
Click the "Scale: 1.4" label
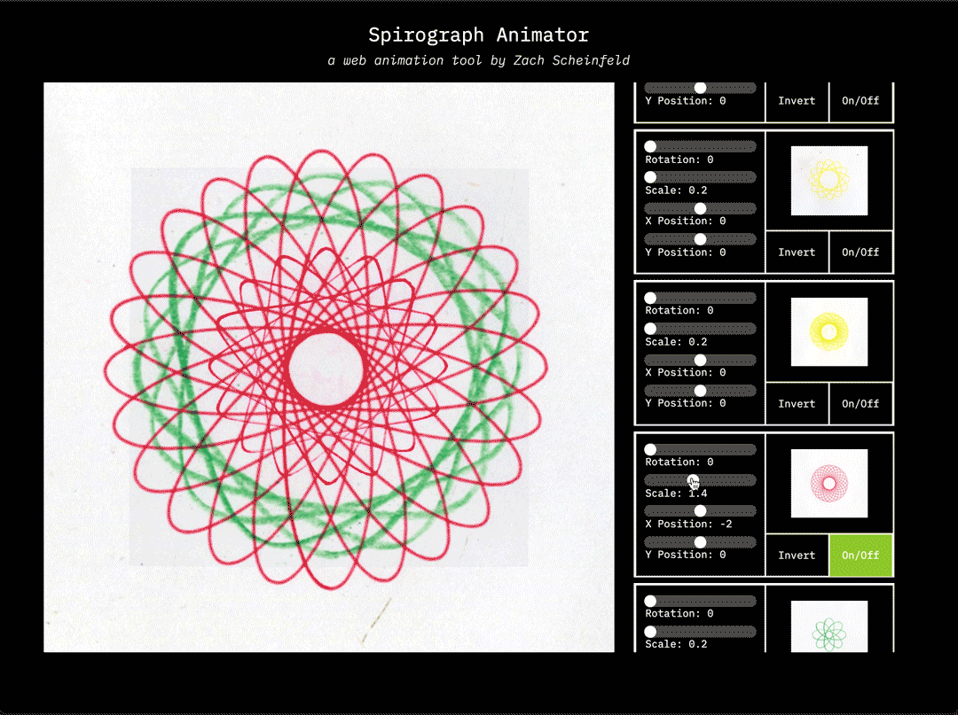676,493
